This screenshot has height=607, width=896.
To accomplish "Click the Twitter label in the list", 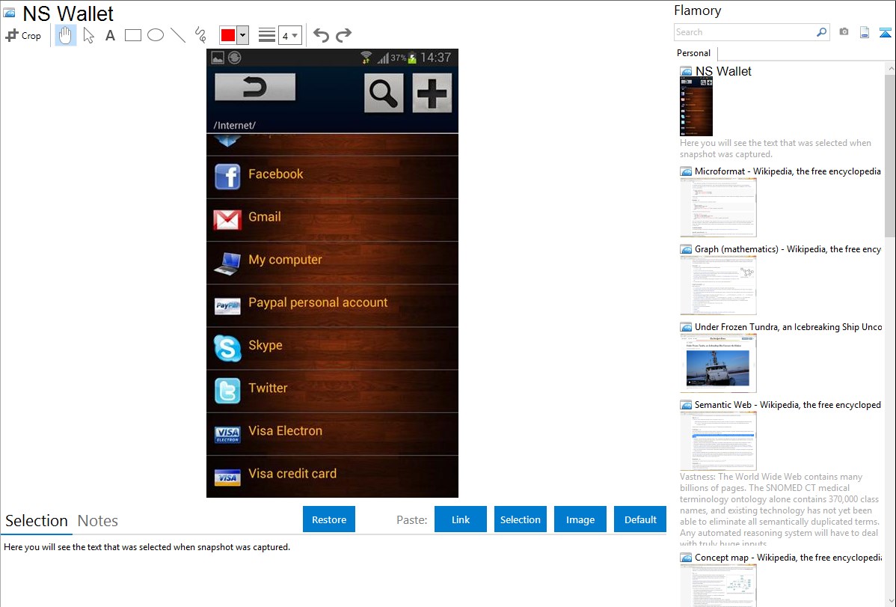I will click(268, 388).
